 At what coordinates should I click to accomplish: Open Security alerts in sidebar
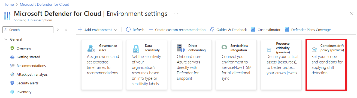click(x=27, y=83)
